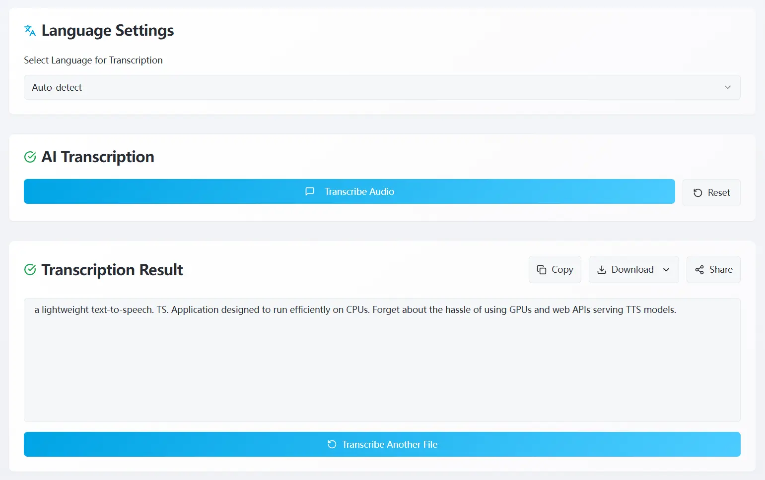Copy the transcription result text
The height and width of the screenshot is (480, 765).
555,269
